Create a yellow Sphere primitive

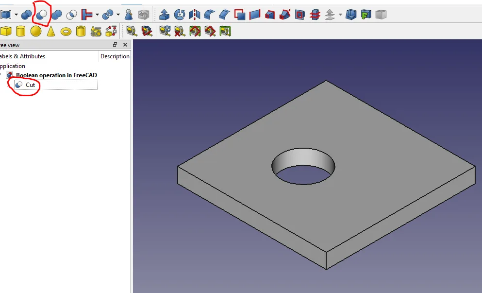tap(35, 32)
